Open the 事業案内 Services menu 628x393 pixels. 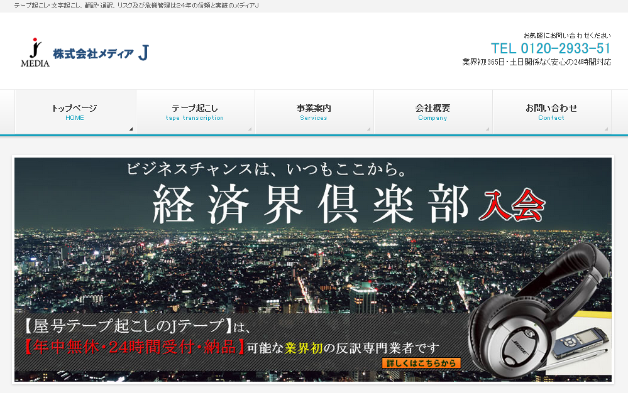pos(314,112)
